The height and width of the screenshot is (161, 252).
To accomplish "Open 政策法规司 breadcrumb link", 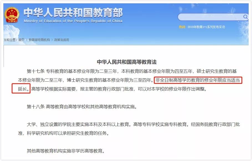I will 62,40.
